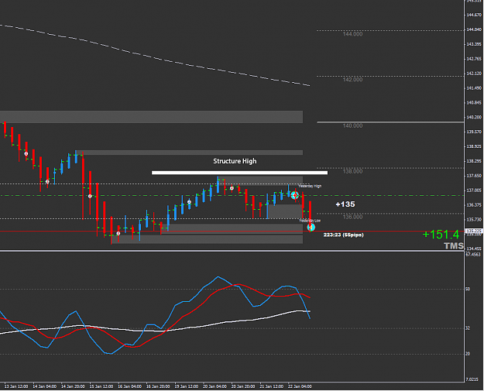Click 142.120 on the price axis

click(474, 74)
